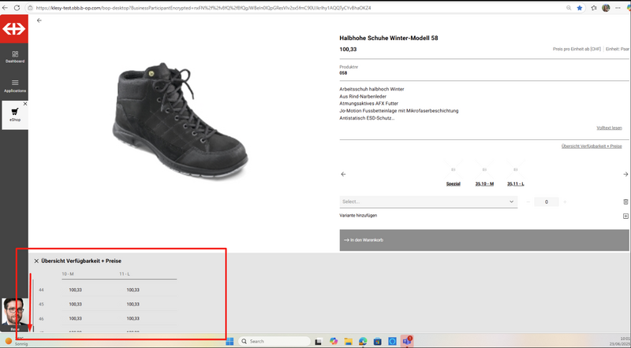Image resolution: width=631 pixels, height=348 pixels.
Task: Close the eShop sidebar tab
Action: [x=24, y=104]
